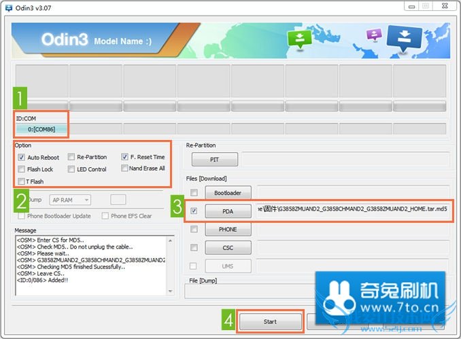Screen dimensions: 461x339
Task: Click the large blue download bubble icon
Action: click(x=405, y=39)
